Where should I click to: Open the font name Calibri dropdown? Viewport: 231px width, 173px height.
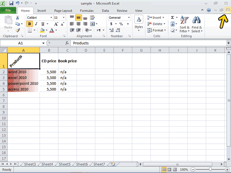(x=51, y=18)
